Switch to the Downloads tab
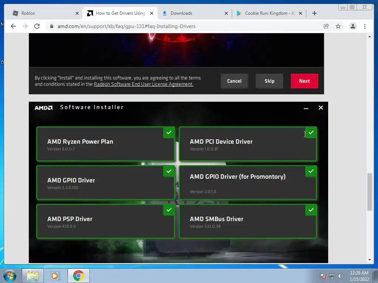 pos(193,13)
